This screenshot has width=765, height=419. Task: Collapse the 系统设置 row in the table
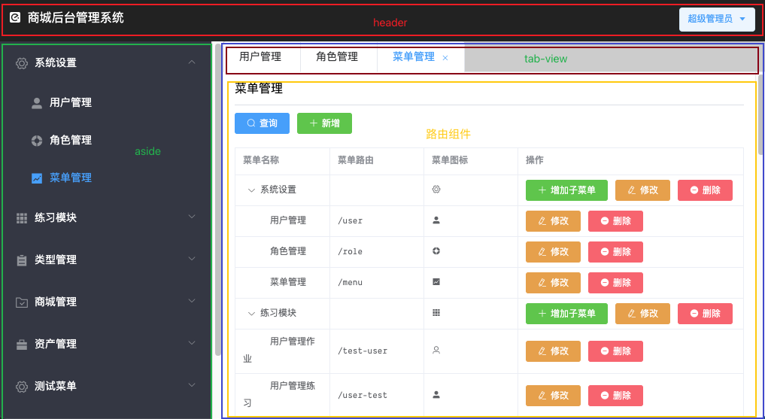pyautogui.click(x=252, y=190)
